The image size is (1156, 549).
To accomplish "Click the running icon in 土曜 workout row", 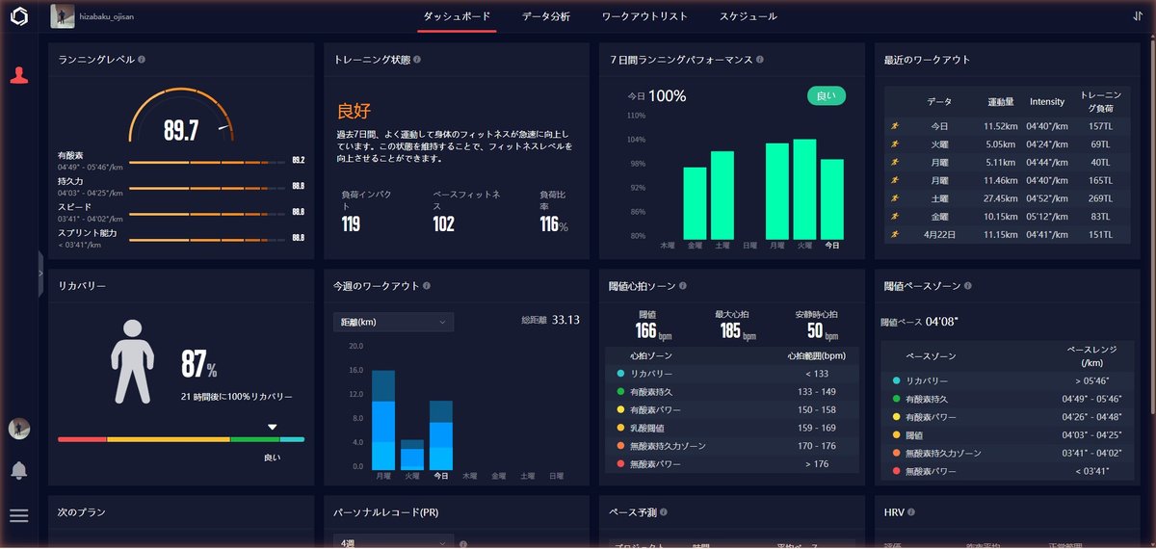I will (x=895, y=197).
